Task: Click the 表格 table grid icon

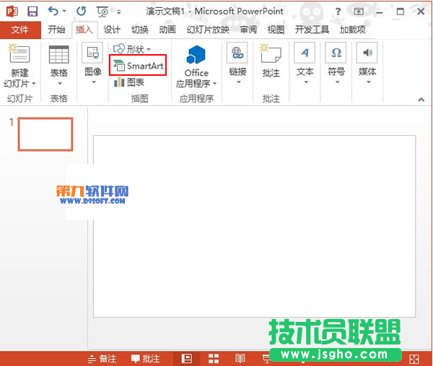Action: tap(58, 54)
